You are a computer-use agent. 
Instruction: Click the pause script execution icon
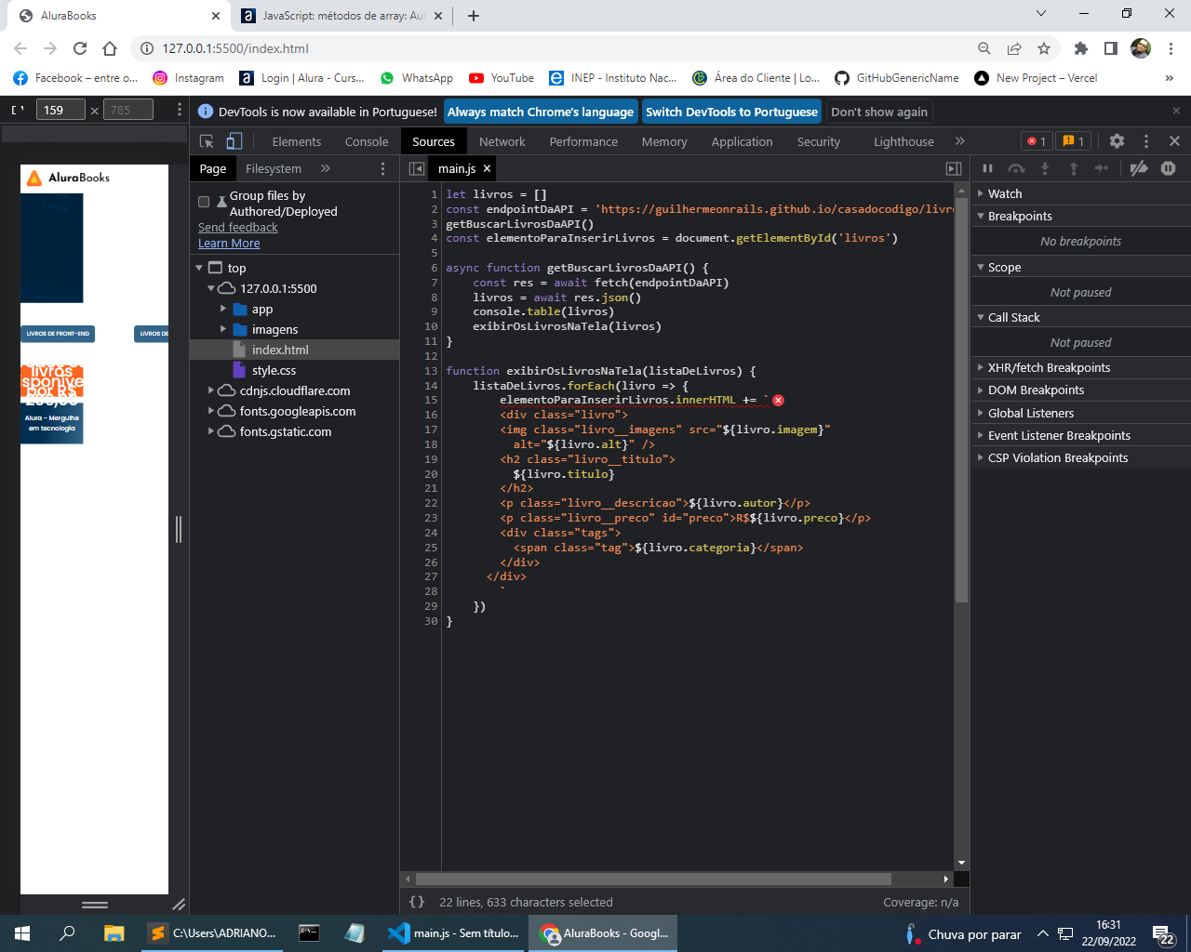pos(987,168)
